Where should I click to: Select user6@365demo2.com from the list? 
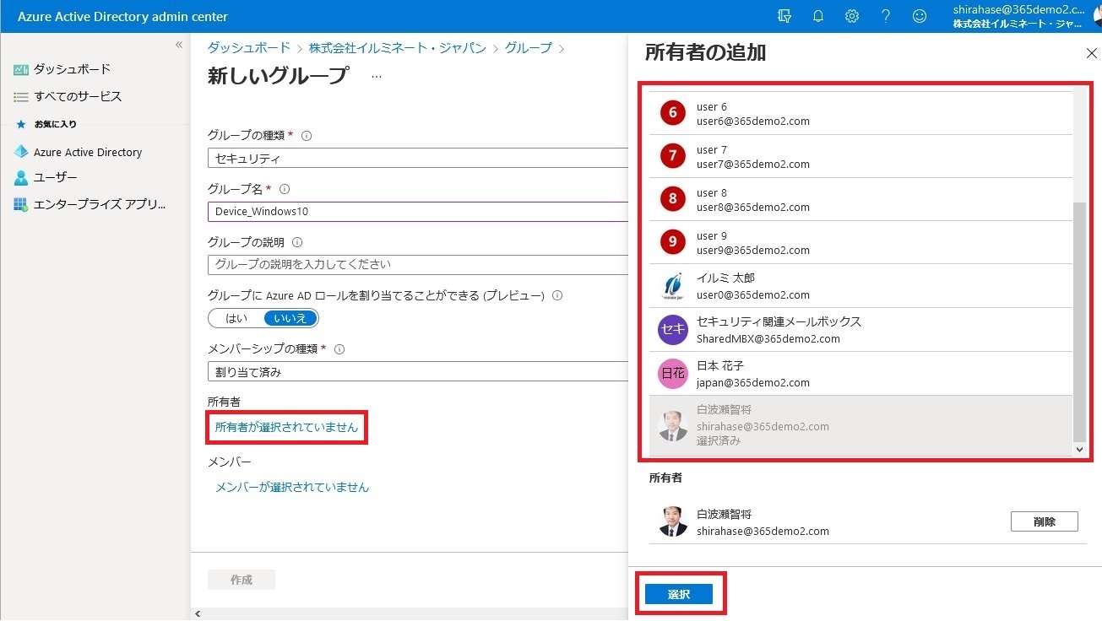pyautogui.click(x=860, y=114)
